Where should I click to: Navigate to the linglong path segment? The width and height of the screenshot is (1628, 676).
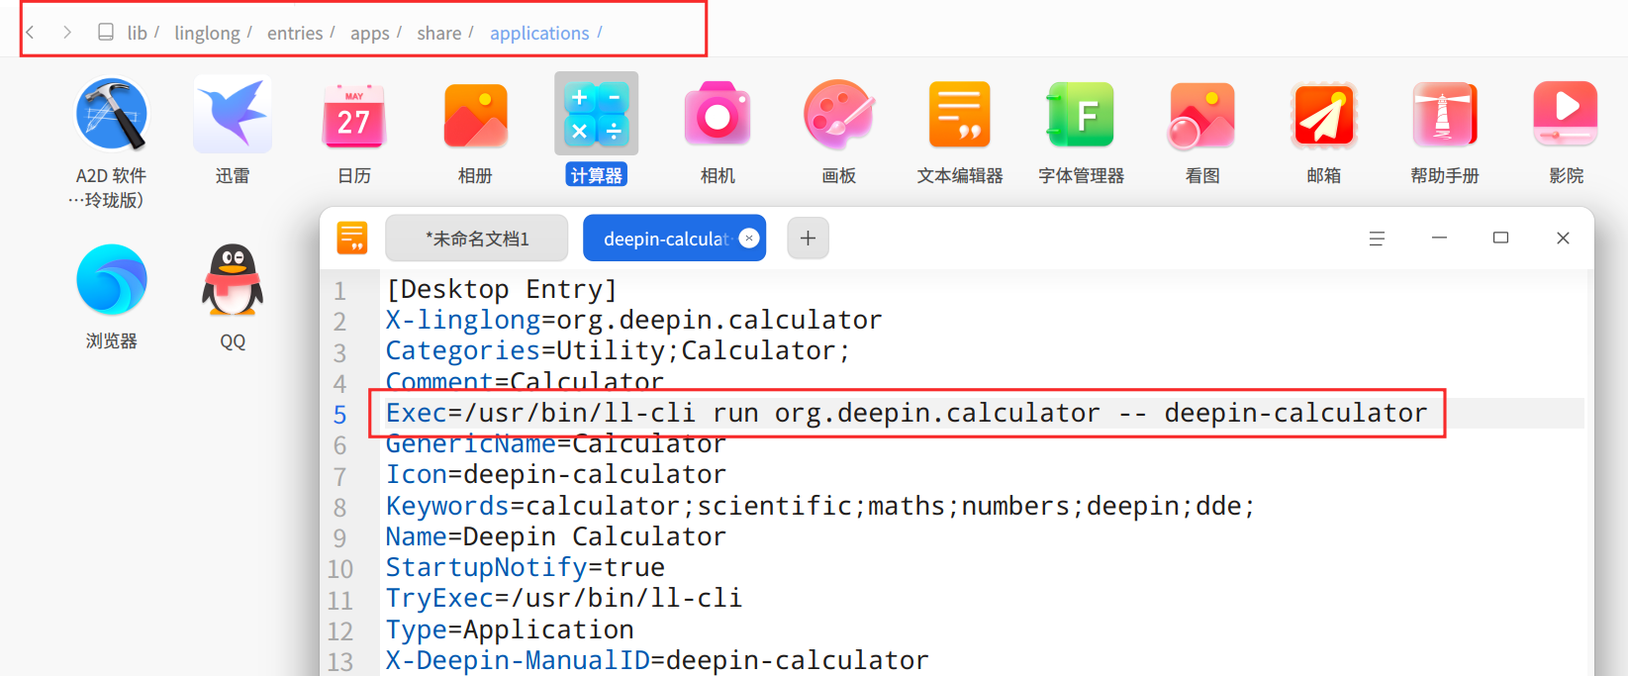pos(207,34)
